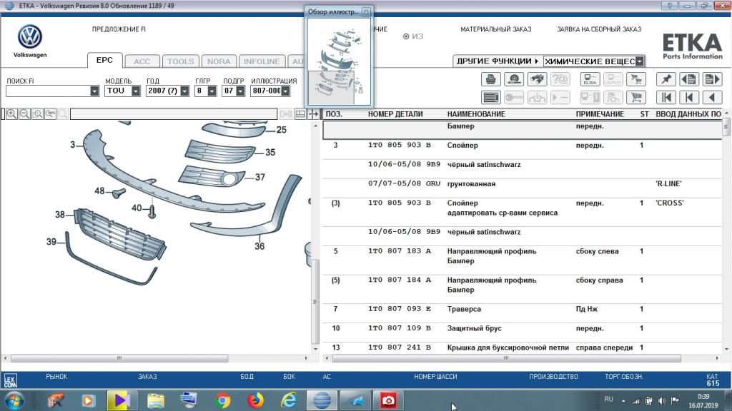Click the НОМЕР ДЕТАЛИ column header
732x411 pixels.
coord(395,113)
